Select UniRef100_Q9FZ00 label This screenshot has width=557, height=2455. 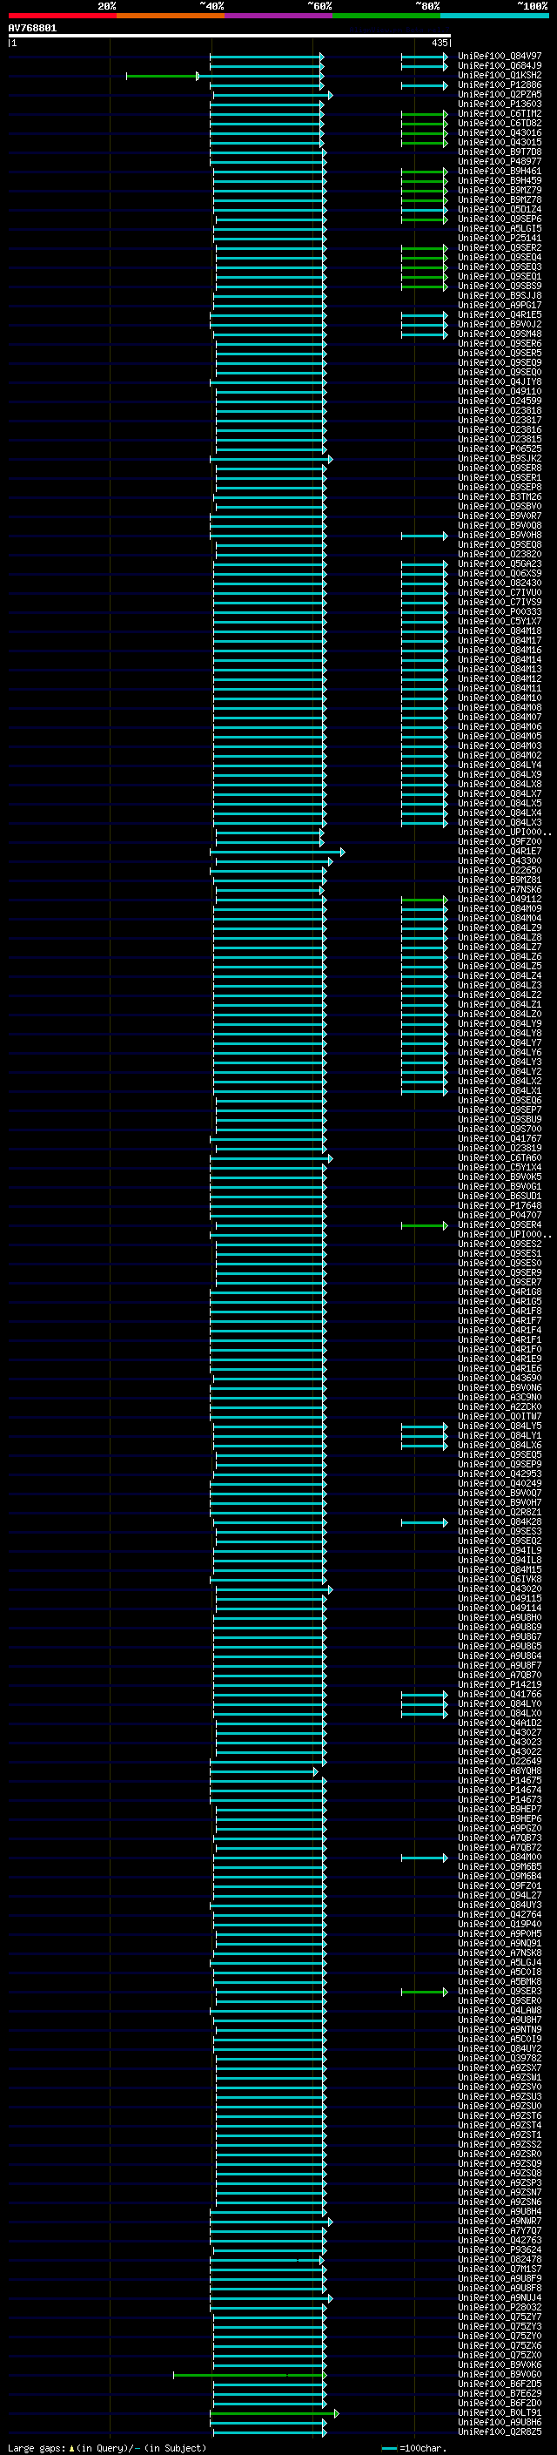[x=500, y=841]
